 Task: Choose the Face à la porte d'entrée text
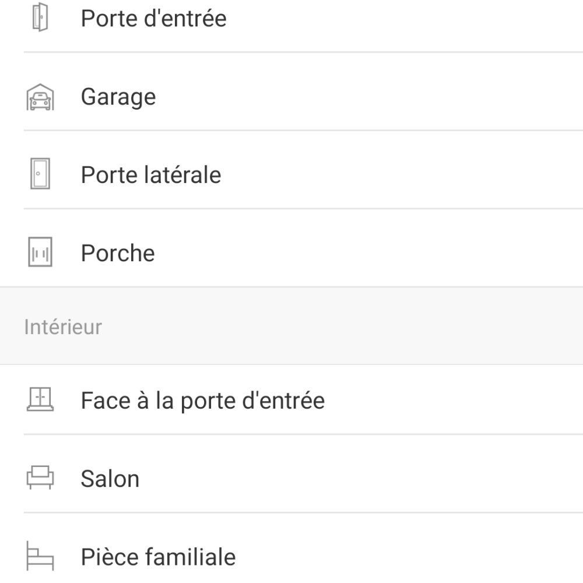point(203,401)
